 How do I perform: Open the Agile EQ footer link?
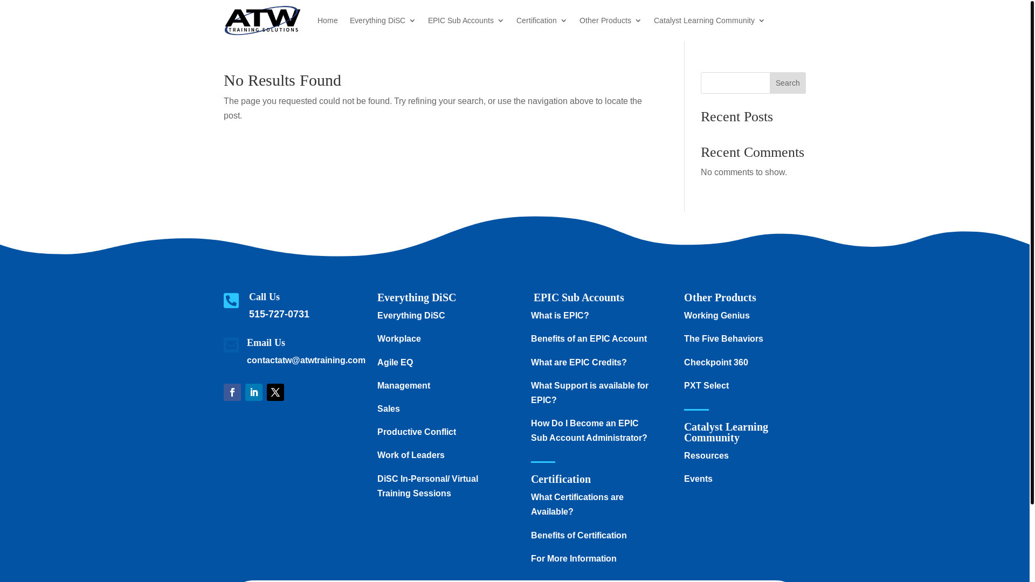tap(395, 362)
